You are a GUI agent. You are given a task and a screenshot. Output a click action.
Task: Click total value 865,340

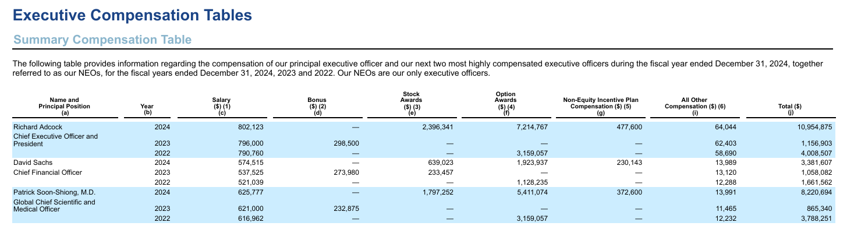pos(819,209)
